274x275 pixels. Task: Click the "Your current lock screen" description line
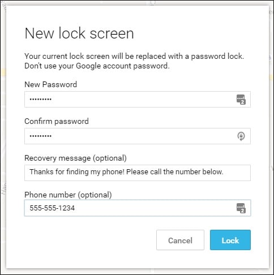tap(134, 56)
